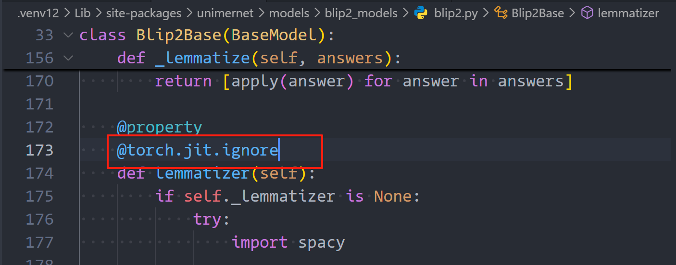Click the lemmatizer symbol cube icon

(587, 13)
